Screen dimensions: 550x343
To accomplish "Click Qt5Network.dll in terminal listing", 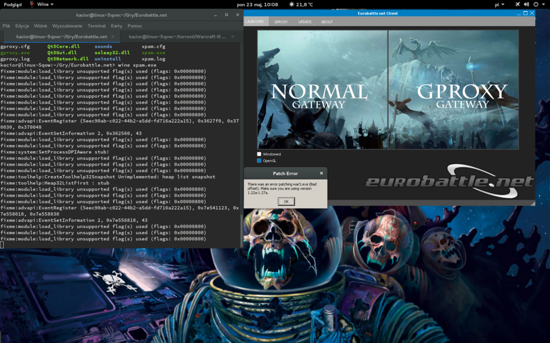I will [68, 59].
